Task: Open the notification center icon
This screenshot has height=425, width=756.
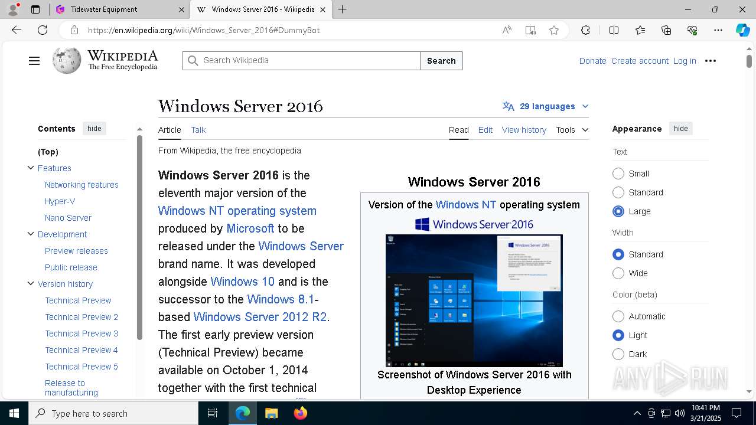Action: (x=737, y=413)
